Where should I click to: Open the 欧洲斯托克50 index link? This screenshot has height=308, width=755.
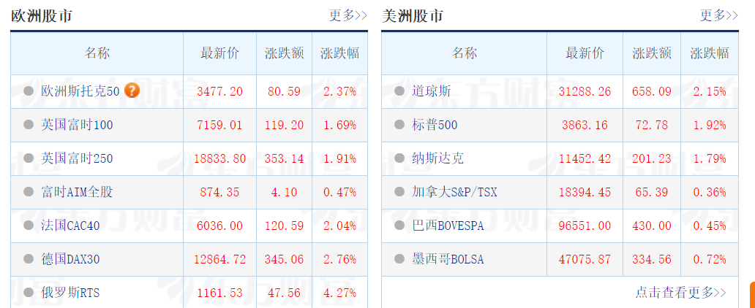(x=80, y=91)
